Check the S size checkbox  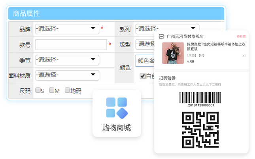click(x=38, y=90)
